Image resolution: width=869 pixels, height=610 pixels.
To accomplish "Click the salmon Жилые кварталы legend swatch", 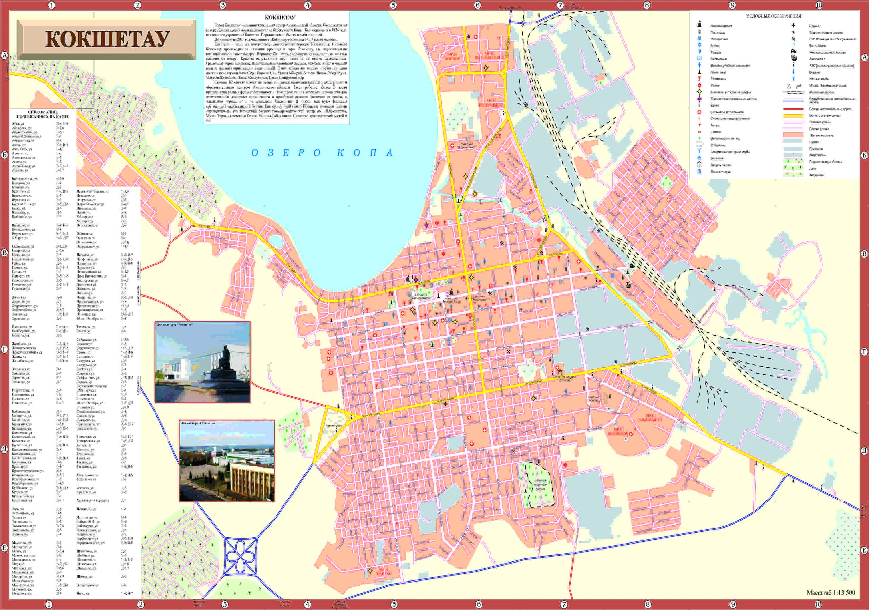I will [x=793, y=135].
